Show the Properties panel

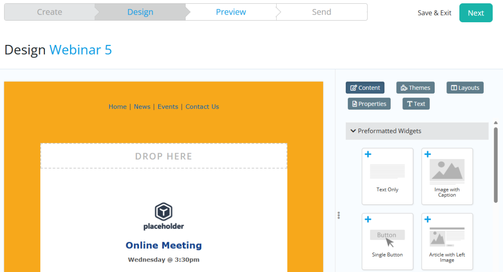pos(369,104)
